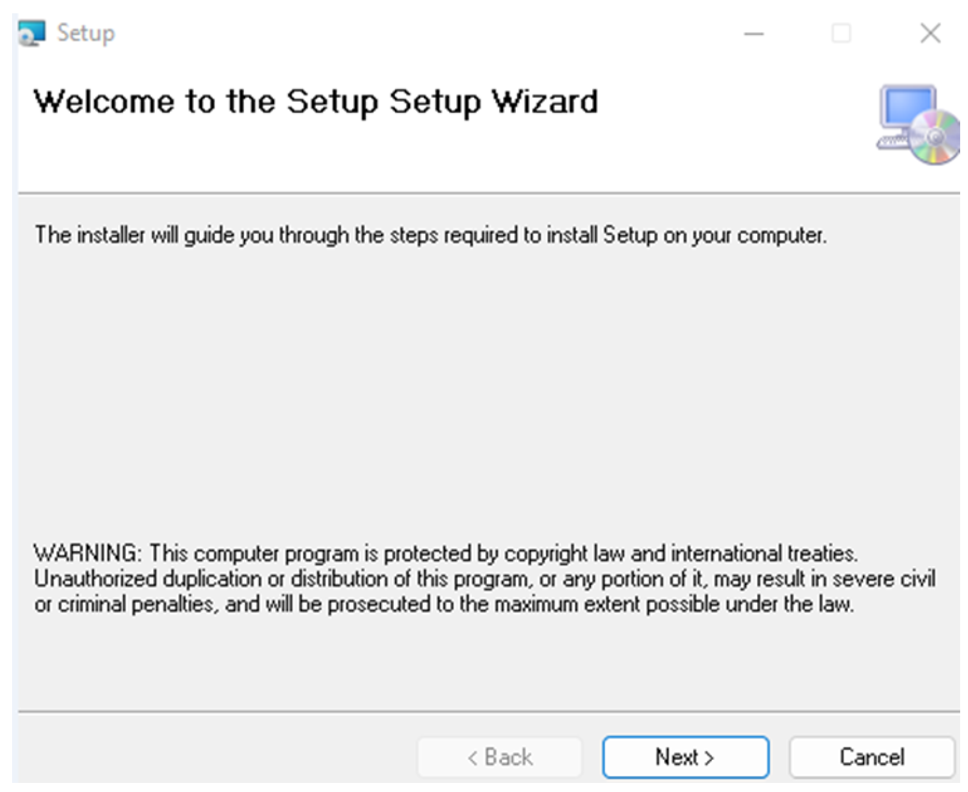968x792 pixels.
Task: Click the "or criminal penalties" warning line
Action: 444,604
